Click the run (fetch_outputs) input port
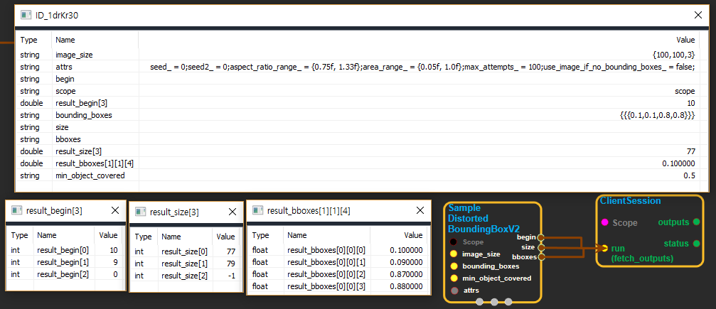Screen dimensions: 716x309 604,249
